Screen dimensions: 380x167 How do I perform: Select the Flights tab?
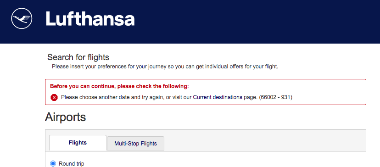[78, 143]
